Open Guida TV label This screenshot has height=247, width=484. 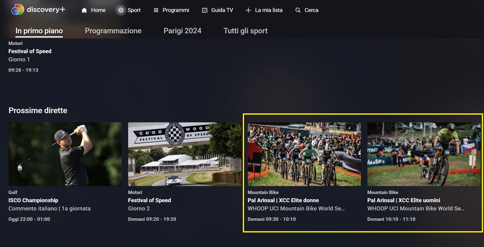(x=222, y=10)
